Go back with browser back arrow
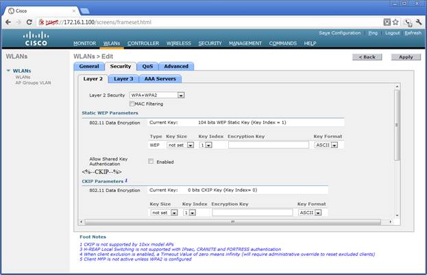This screenshot has height=275, width=427. tap(8, 22)
